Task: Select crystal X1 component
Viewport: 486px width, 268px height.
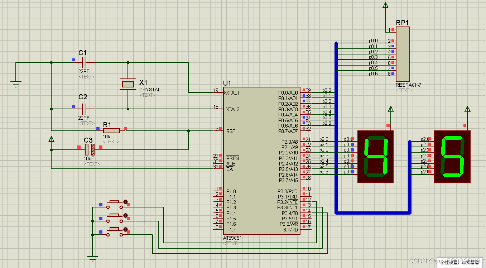Action: 128,84
